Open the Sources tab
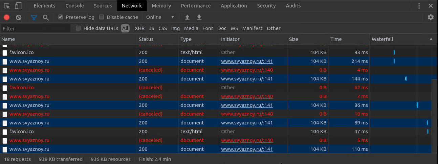 103,6
